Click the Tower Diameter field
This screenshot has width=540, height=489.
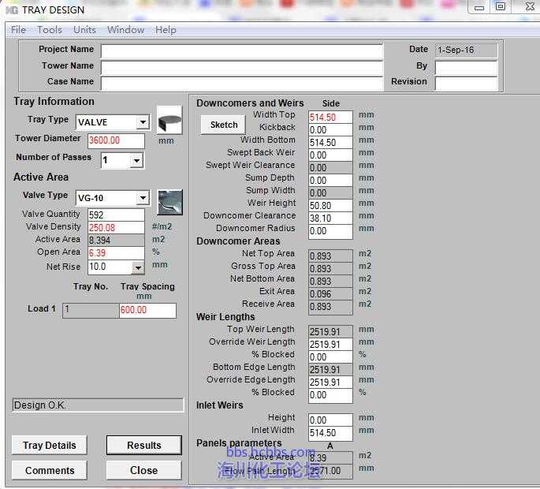tap(116, 140)
